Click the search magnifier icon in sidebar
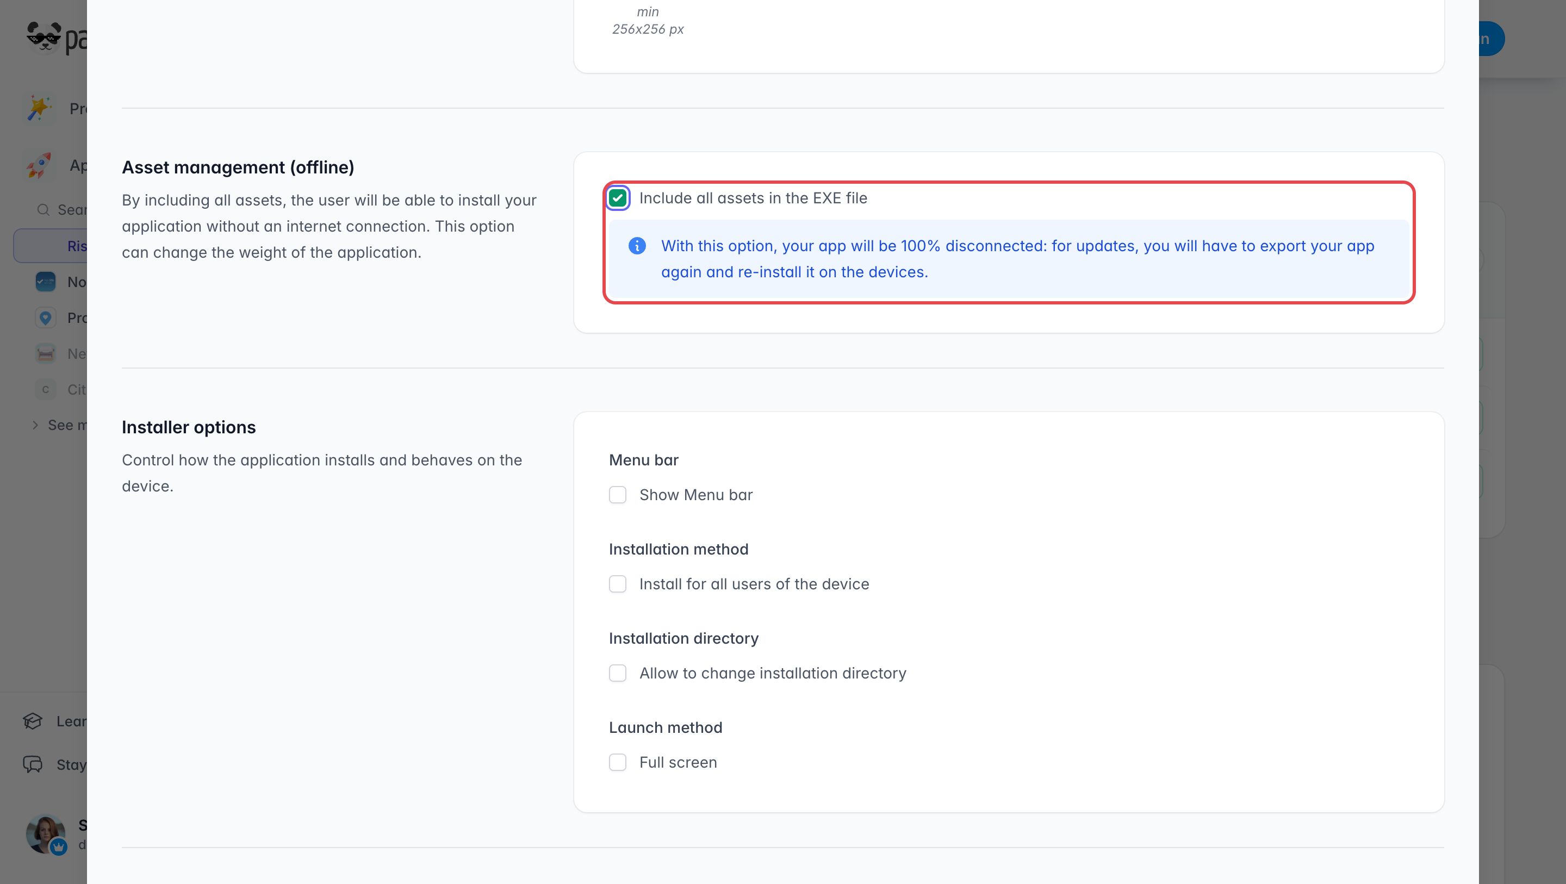The height and width of the screenshot is (884, 1566). 43,210
